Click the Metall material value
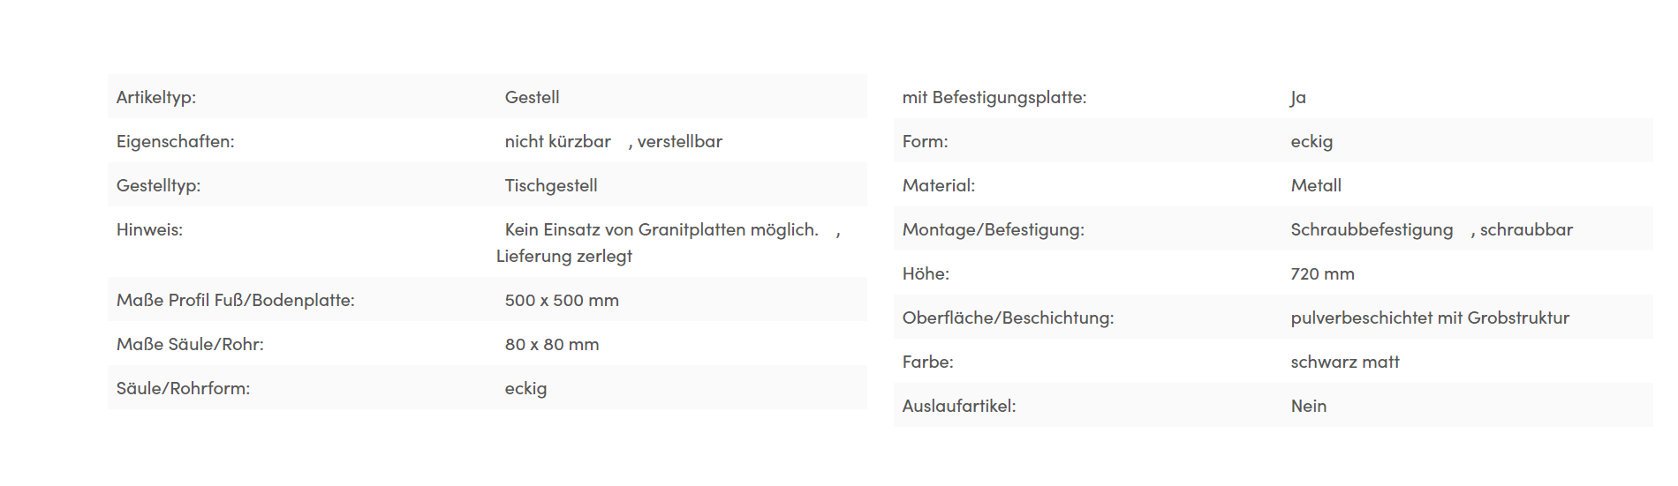This screenshot has width=1678, height=486. [x=1316, y=185]
